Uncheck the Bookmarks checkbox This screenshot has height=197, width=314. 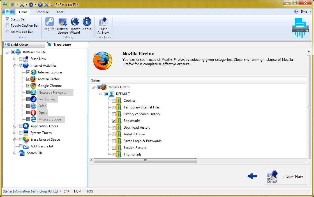[x=114, y=121]
